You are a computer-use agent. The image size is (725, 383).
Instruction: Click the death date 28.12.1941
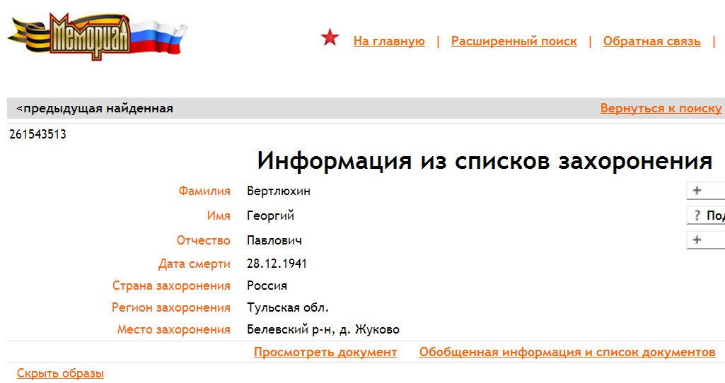[277, 264]
